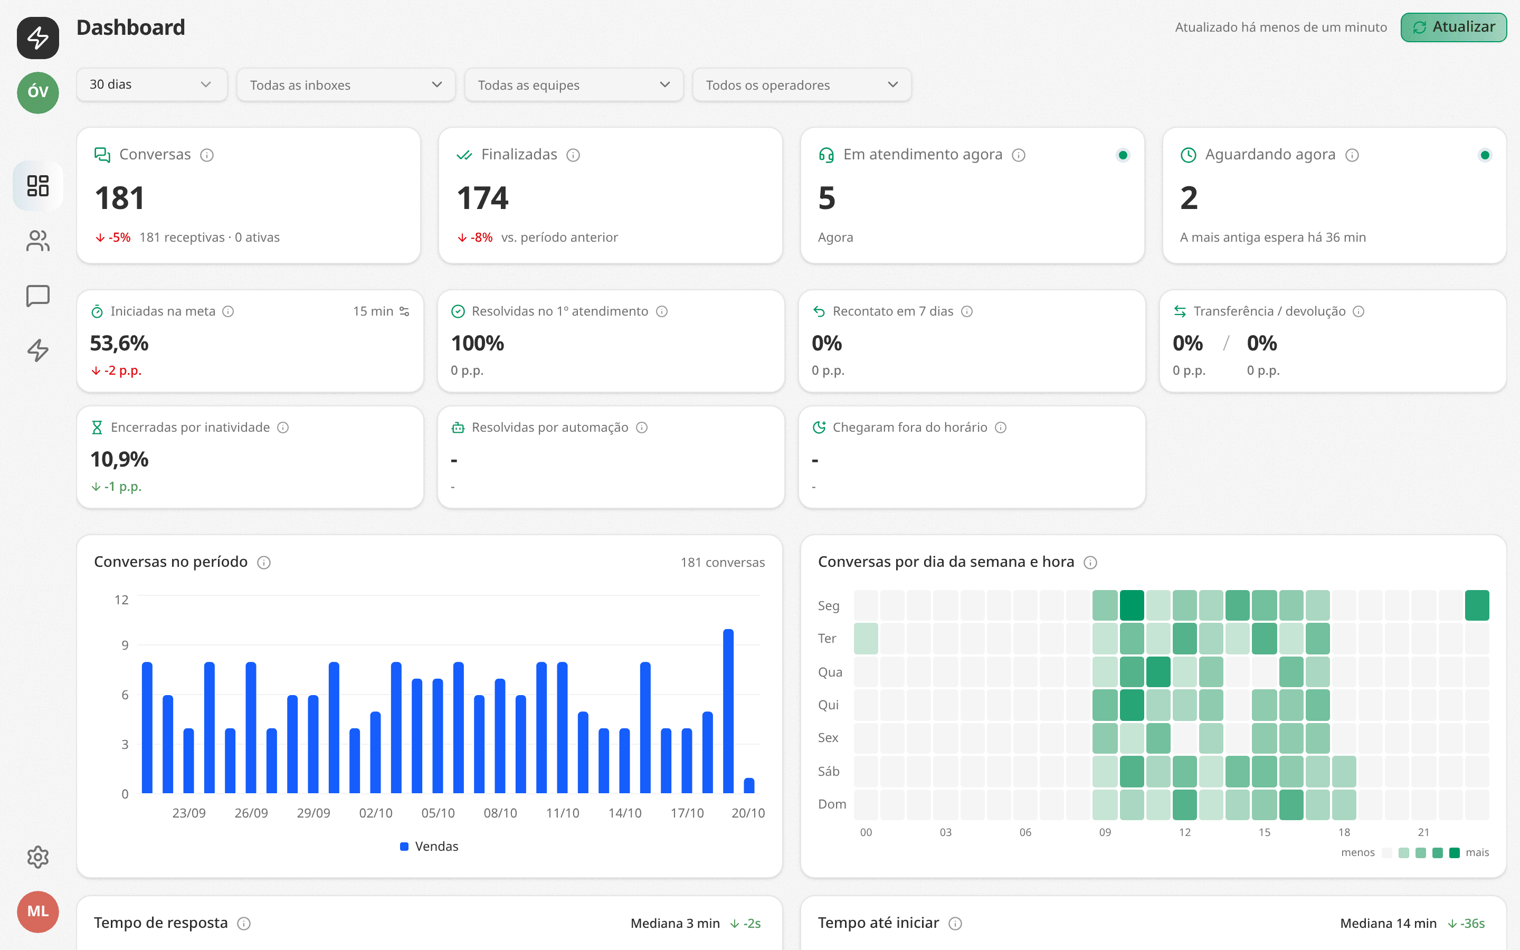1520x950 pixels.
Task: Adjust the 15 min goal setting icon
Action: pos(404,311)
